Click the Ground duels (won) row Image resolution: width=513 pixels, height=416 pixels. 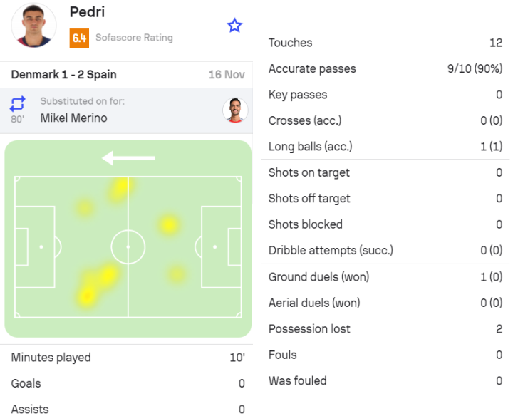[385, 277]
